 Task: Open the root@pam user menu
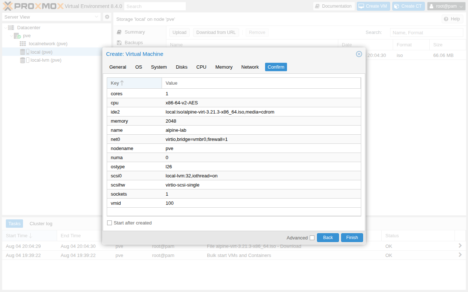click(x=446, y=6)
